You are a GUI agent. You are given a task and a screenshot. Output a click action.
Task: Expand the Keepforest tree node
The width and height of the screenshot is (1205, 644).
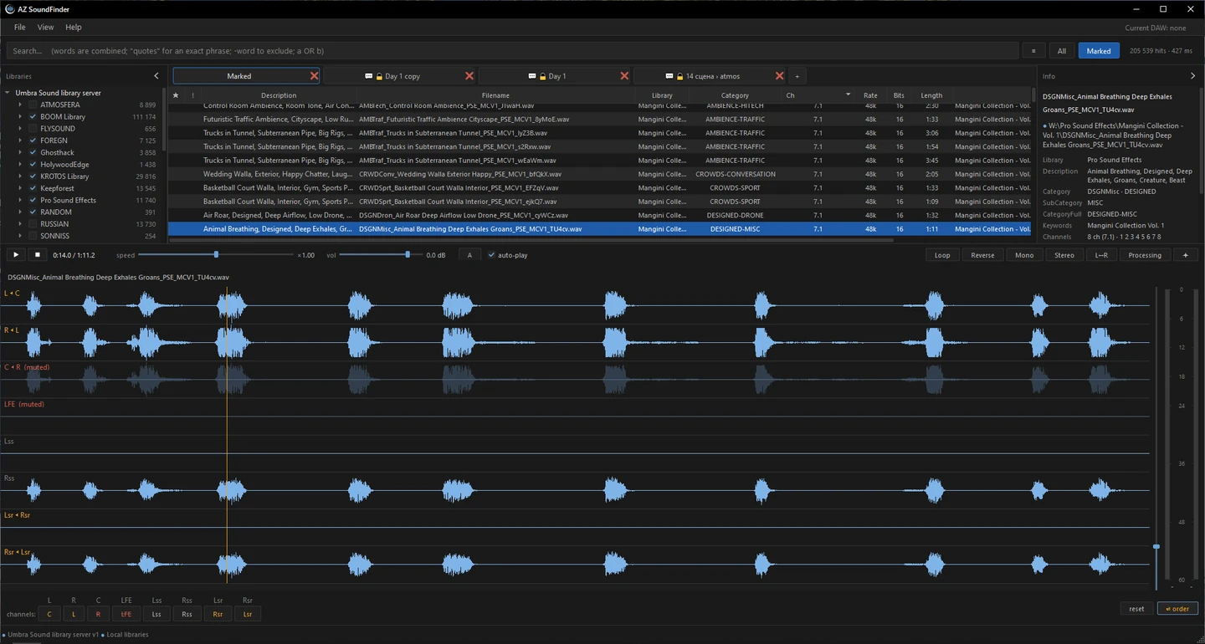pos(20,188)
